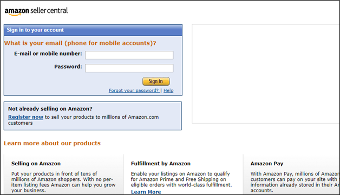
Task: Click into the Password input box
Action: coord(129,68)
